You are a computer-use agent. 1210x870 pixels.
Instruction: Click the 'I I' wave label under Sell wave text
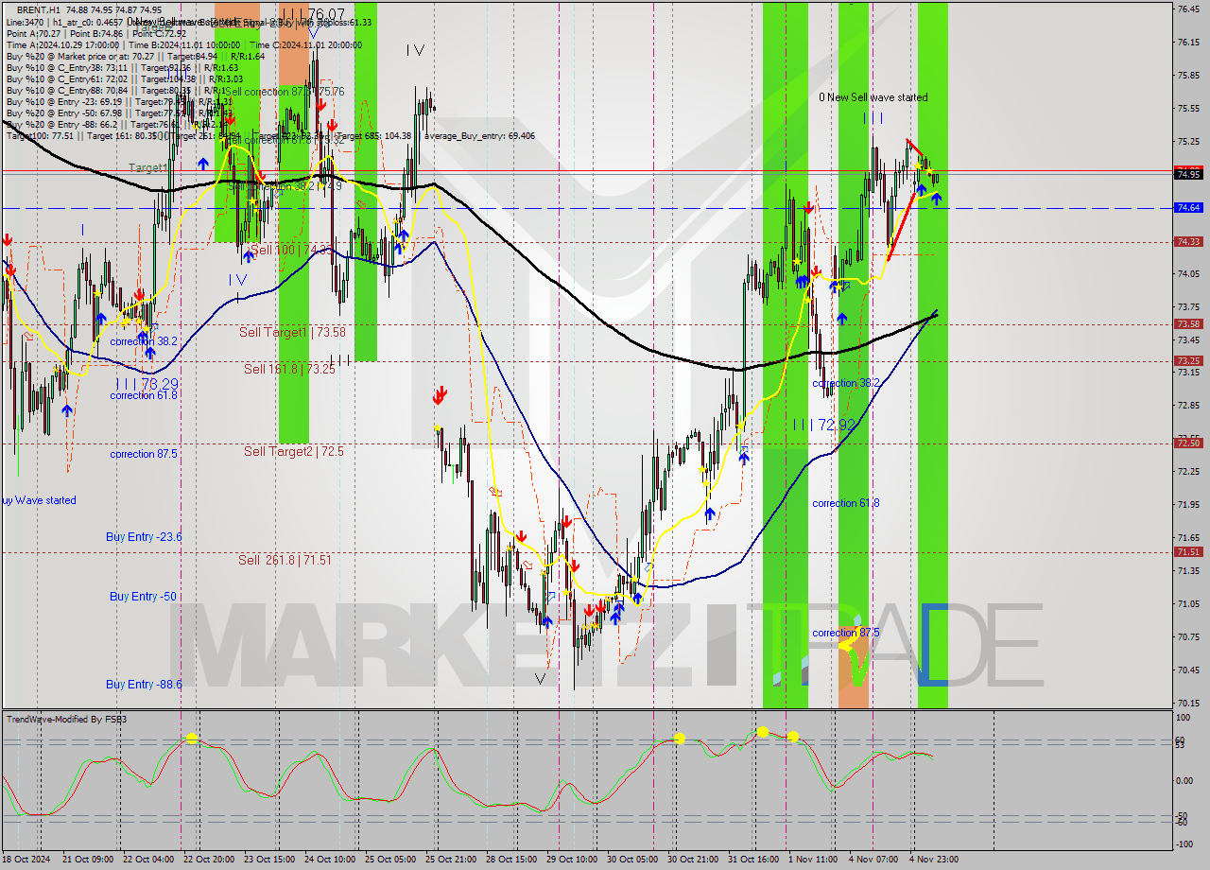coord(873,117)
